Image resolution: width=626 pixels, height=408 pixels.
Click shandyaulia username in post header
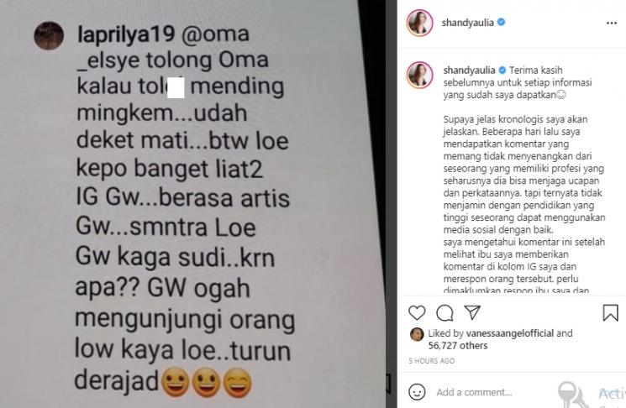467,23
